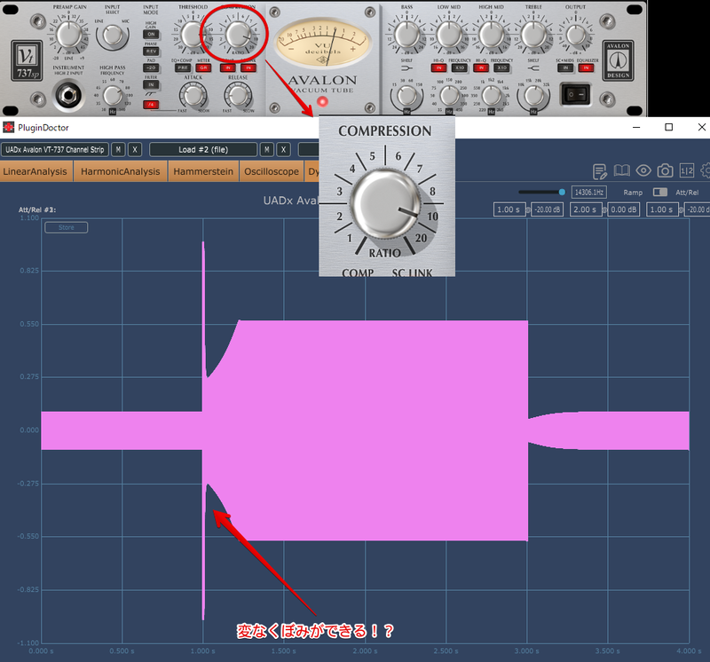Viewport: 710px width, 662px height.
Task: Toggle the COMP IN button under Ratio
Action: (x=228, y=68)
